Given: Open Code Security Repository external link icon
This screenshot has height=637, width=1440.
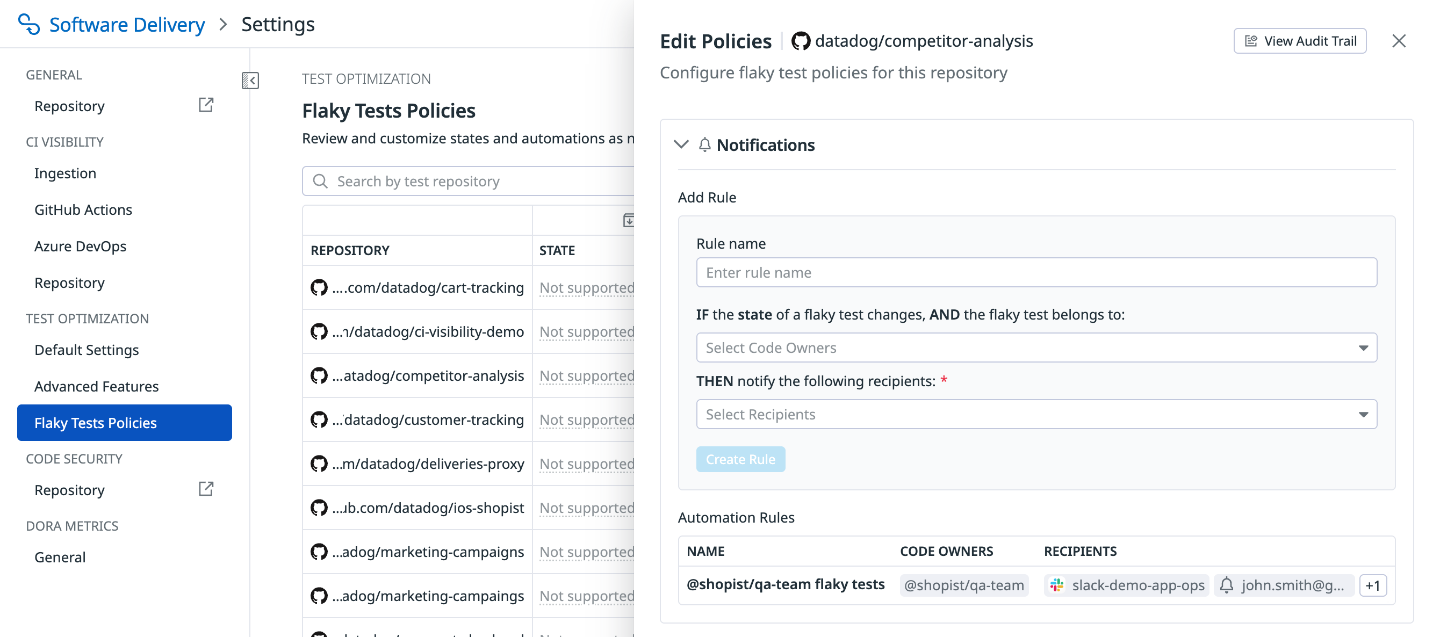Looking at the screenshot, I should [x=206, y=489].
